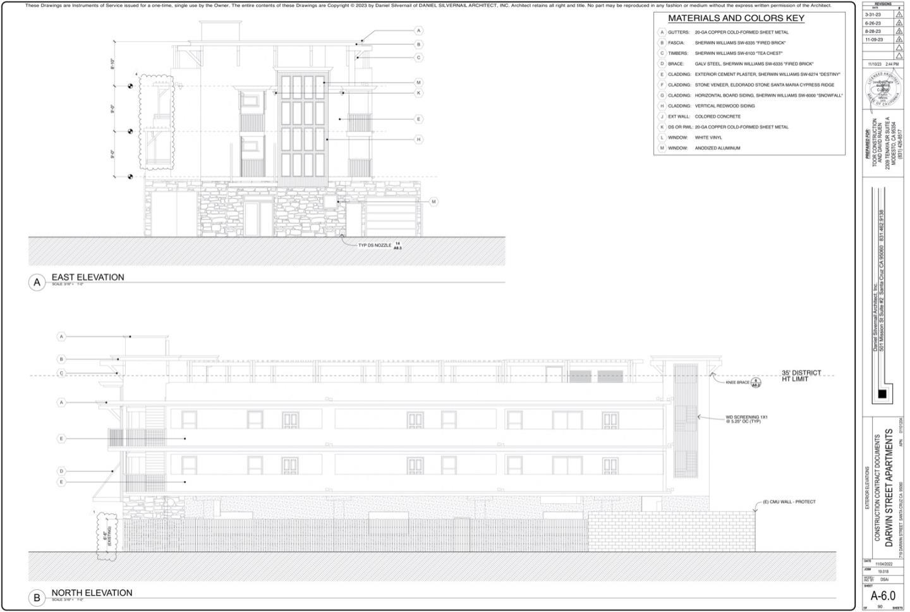The width and height of the screenshot is (910, 612).
Task: Click the revision triangle beside 3-31-23
Action: coord(899,14)
